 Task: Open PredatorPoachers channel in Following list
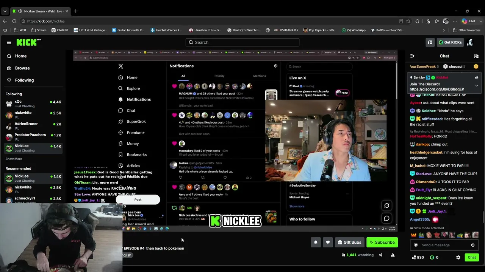33,137
